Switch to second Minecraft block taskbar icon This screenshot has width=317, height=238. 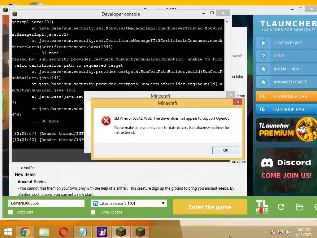(x=140, y=232)
